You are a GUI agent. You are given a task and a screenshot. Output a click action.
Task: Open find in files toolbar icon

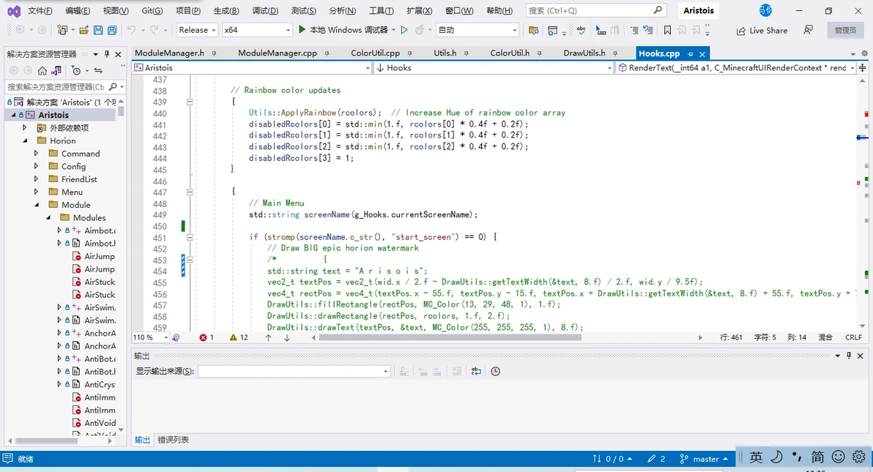[533, 30]
